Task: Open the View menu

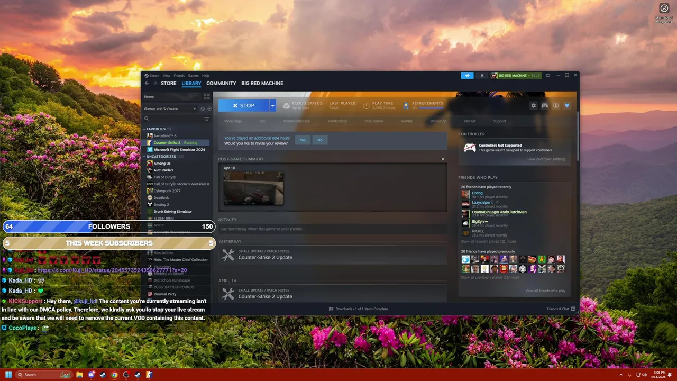Action: 167,76
